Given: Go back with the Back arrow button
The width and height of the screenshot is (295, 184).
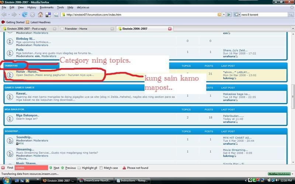Looking at the screenshot, I should tap(4, 14).
